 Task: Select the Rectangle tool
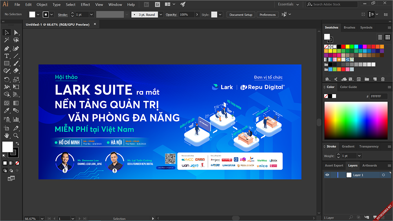click(x=7, y=63)
